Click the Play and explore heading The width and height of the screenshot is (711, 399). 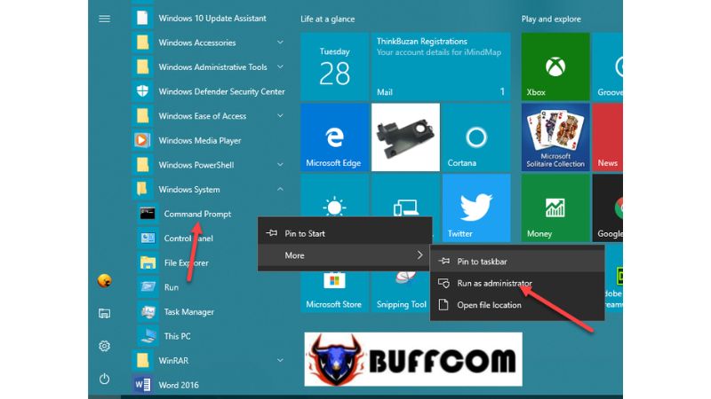551,19
